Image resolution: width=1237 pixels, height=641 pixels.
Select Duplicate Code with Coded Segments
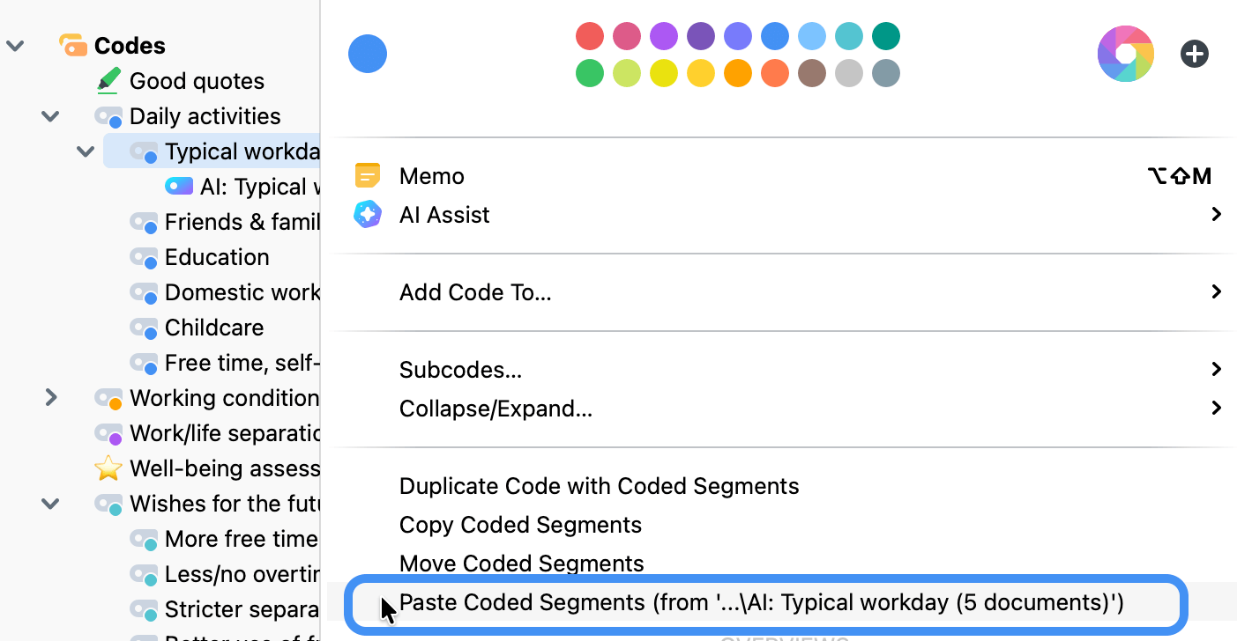point(599,485)
